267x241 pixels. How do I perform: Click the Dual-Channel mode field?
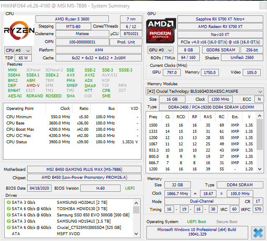tap(202, 201)
